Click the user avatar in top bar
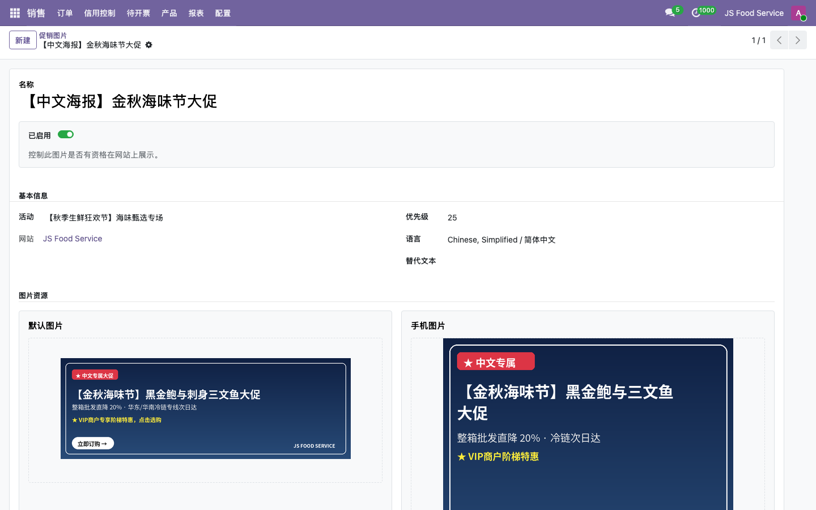 (x=798, y=12)
